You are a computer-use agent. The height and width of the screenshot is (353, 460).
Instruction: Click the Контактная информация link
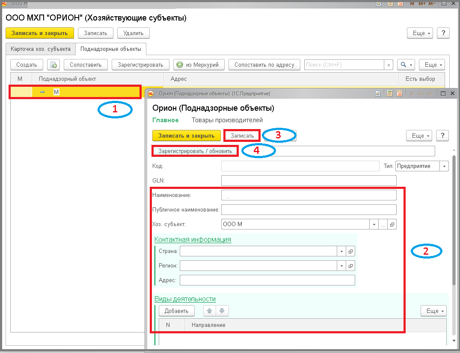pos(193,240)
